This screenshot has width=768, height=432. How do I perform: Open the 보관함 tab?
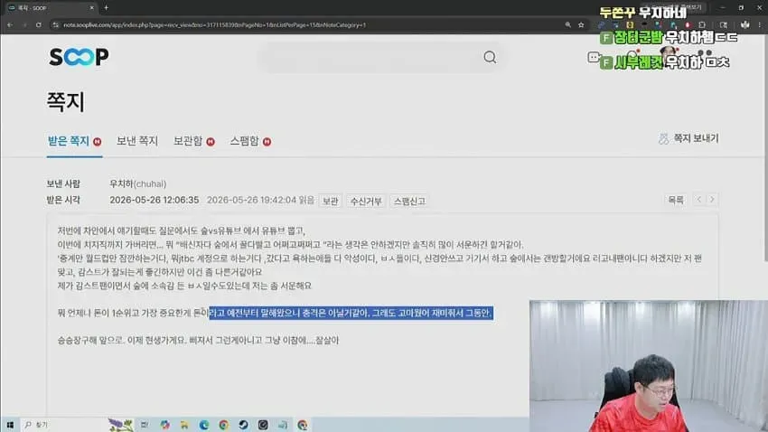193,141
